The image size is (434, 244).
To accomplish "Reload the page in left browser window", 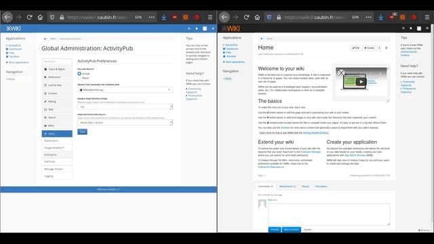I will click(x=29, y=17).
